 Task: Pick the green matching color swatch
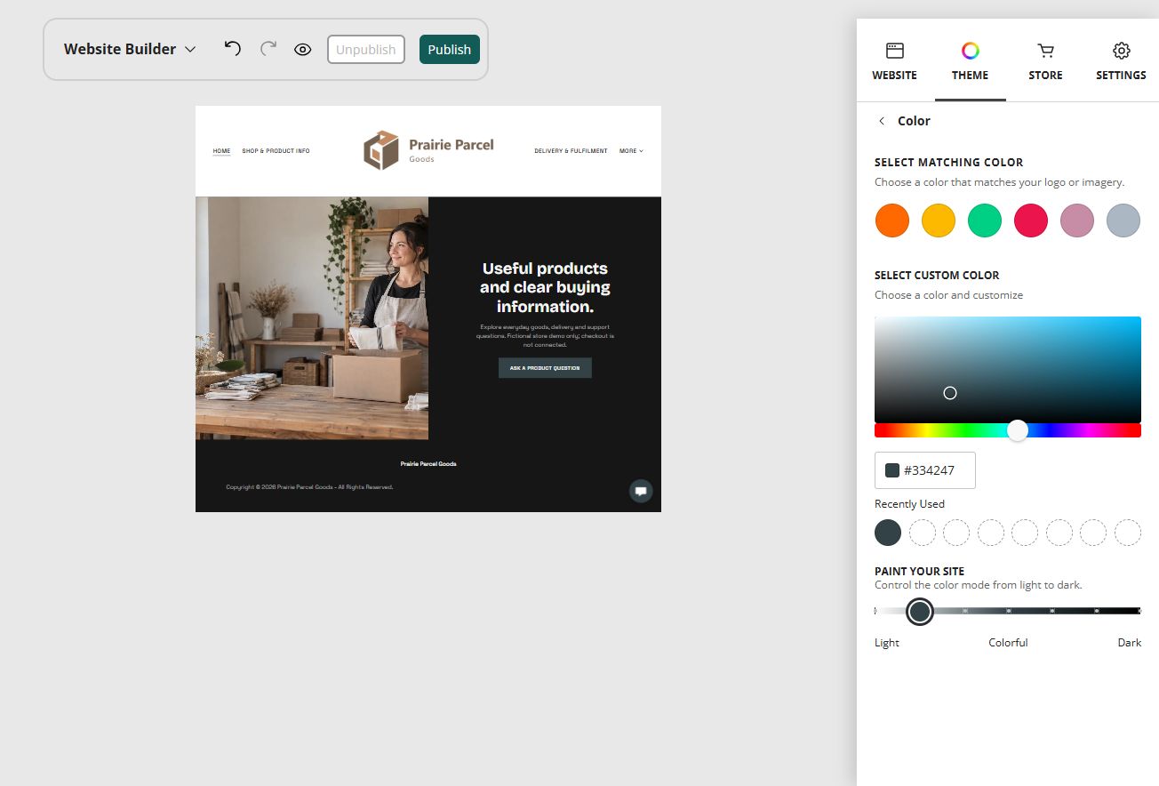point(985,220)
